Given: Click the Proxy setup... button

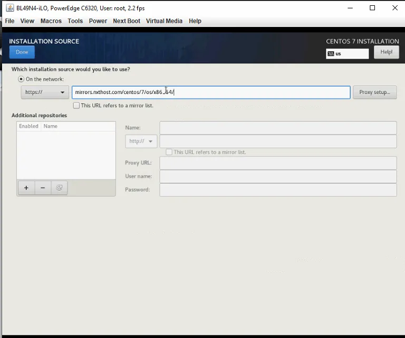Looking at the screenshot, I should (375, 92).
